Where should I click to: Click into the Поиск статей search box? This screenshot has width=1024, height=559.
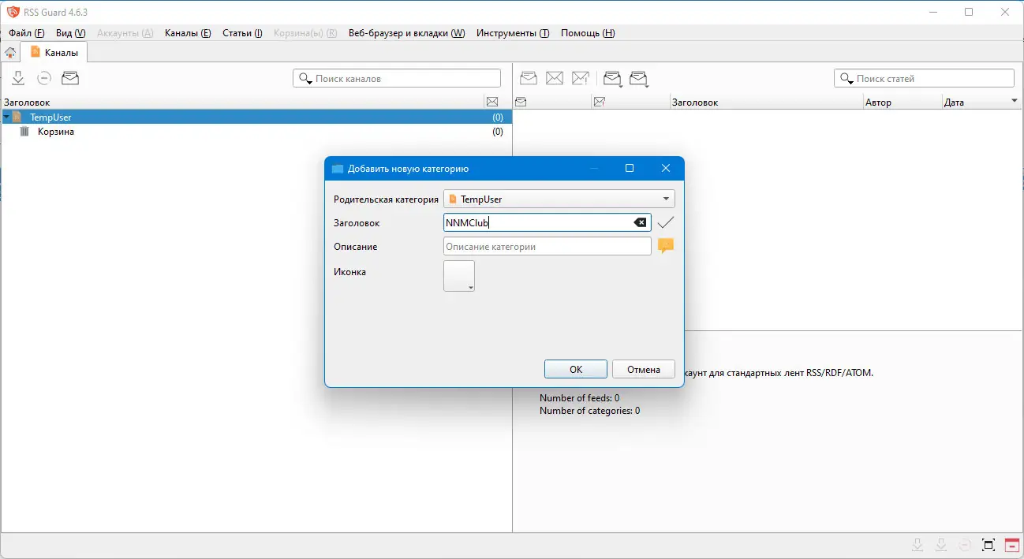coord(924,79)
